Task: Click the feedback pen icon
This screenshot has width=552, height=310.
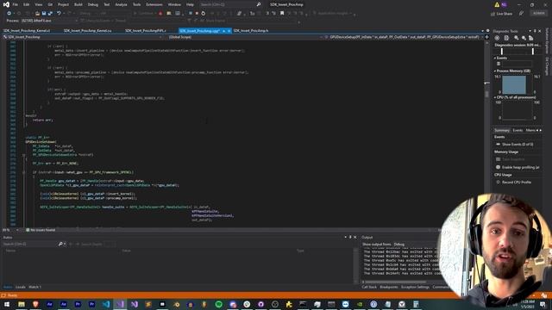Action: [521, 14]
